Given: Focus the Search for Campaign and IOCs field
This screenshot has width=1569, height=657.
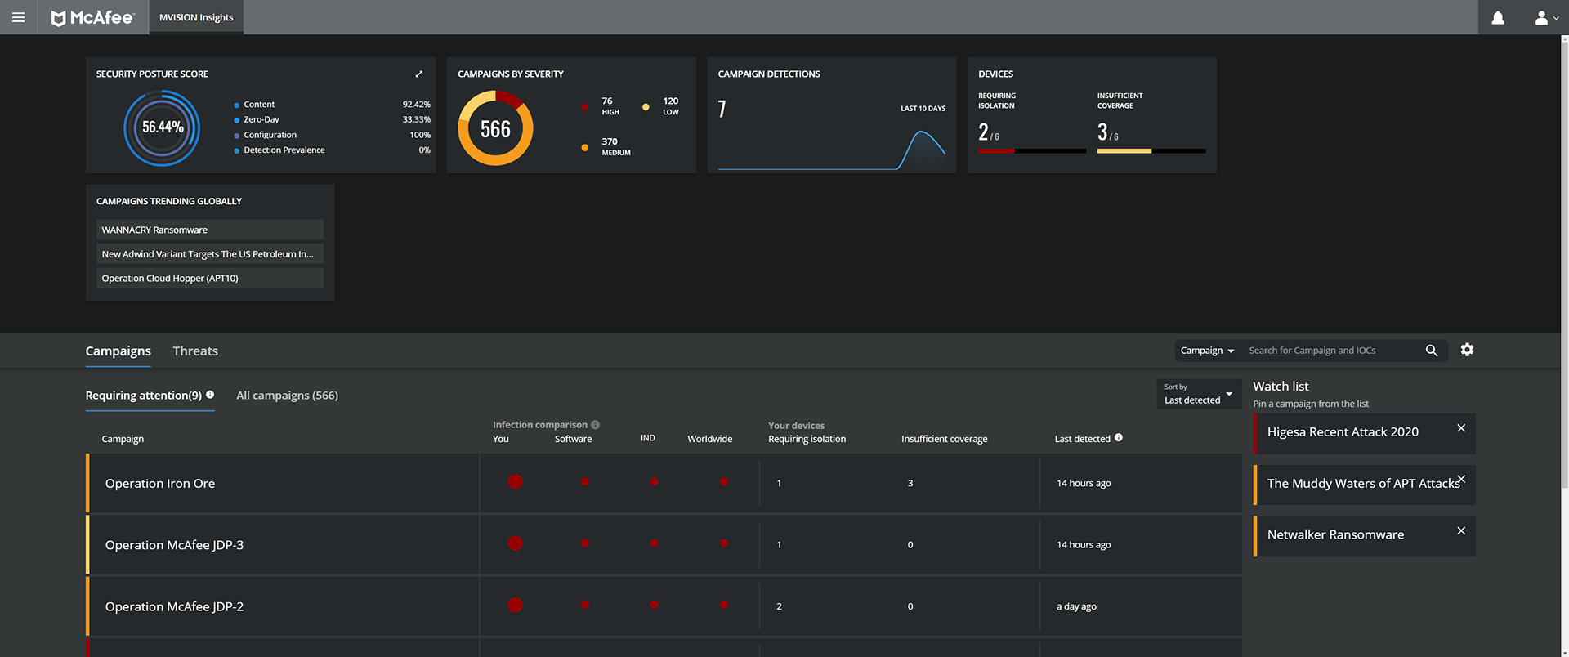Looking at the screenshot, I should click(1330, 351).
